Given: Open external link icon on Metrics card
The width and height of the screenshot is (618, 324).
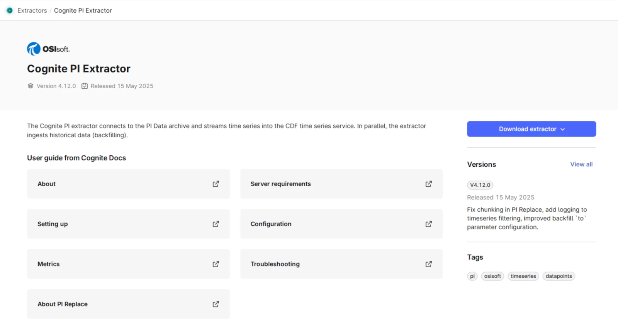Looking at the screenshot, I should (216, 264).
